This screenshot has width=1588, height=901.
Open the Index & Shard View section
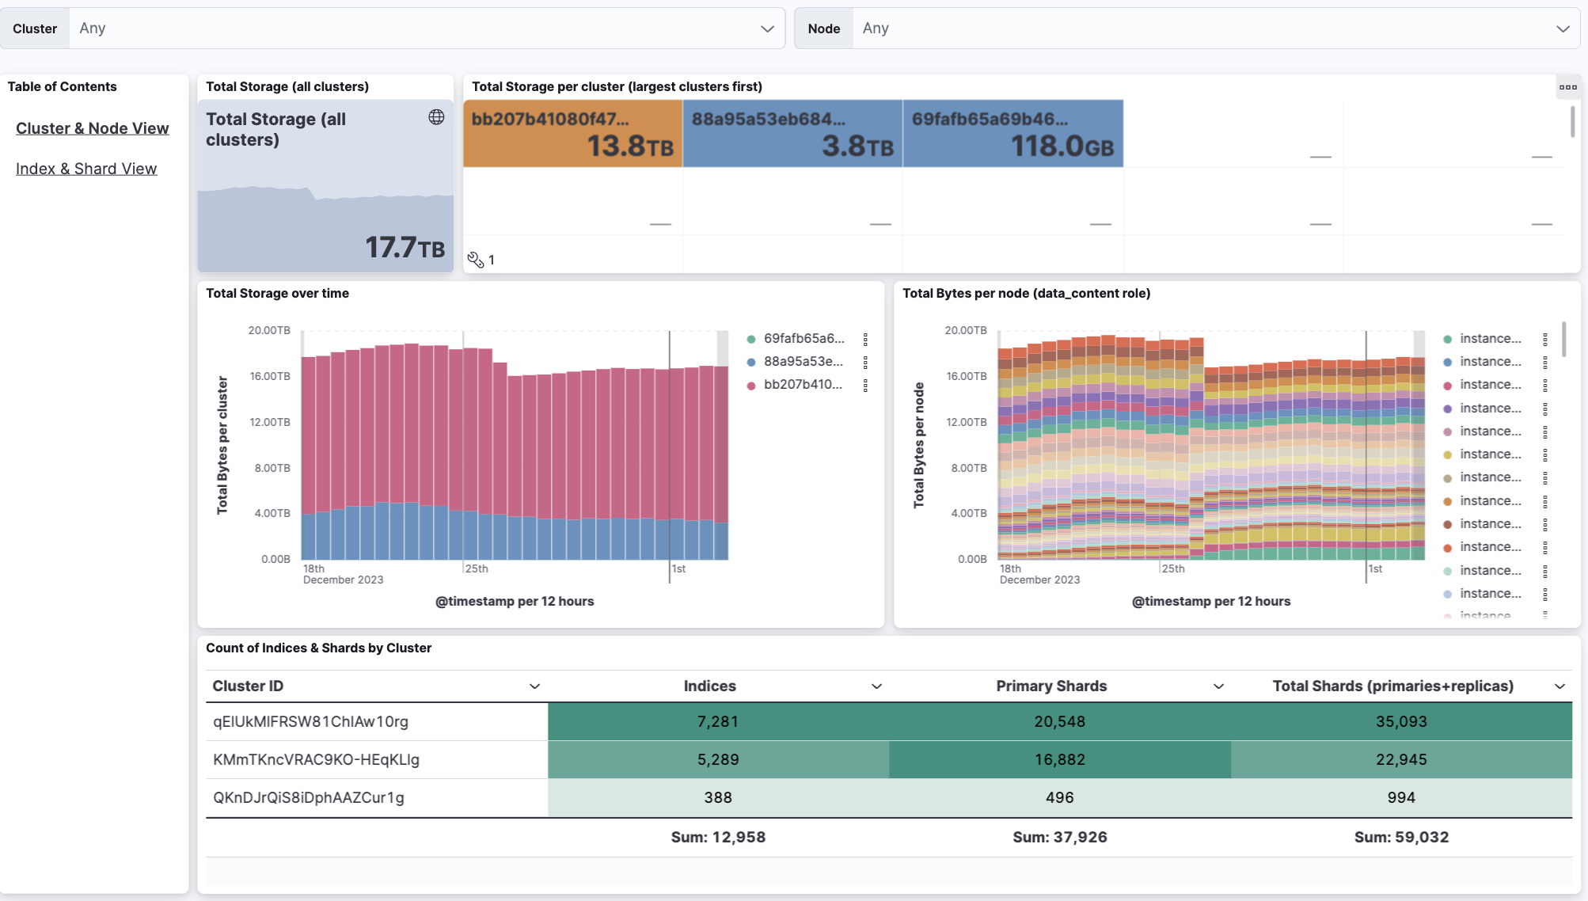coord(87,169)
